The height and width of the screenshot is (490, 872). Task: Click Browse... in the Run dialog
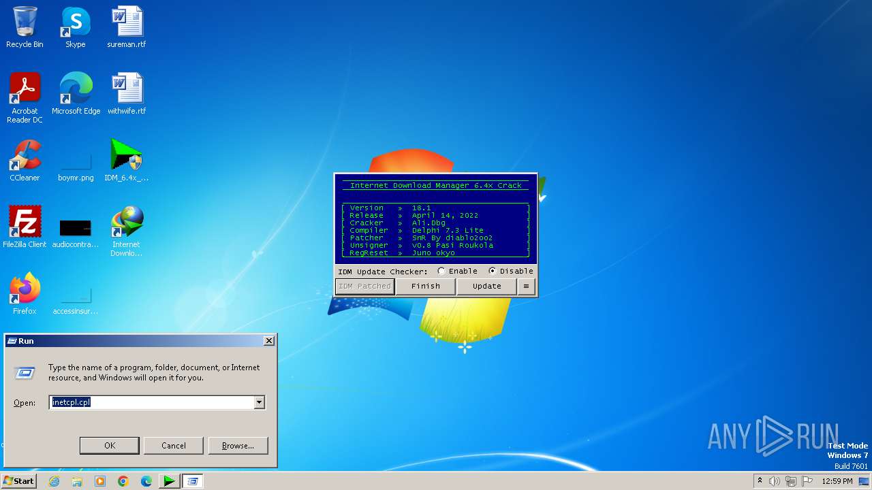click(238, 446)
